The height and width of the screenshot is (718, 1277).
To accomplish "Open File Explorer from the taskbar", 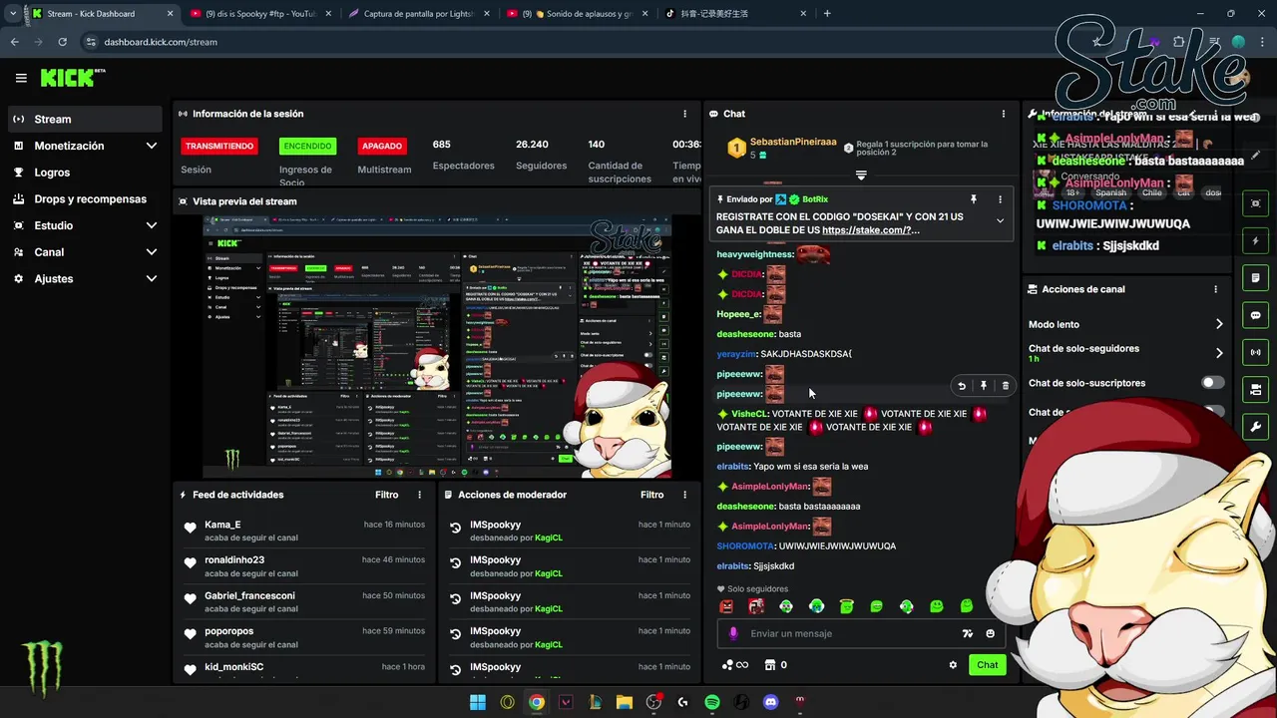I will tap(625, 702).
